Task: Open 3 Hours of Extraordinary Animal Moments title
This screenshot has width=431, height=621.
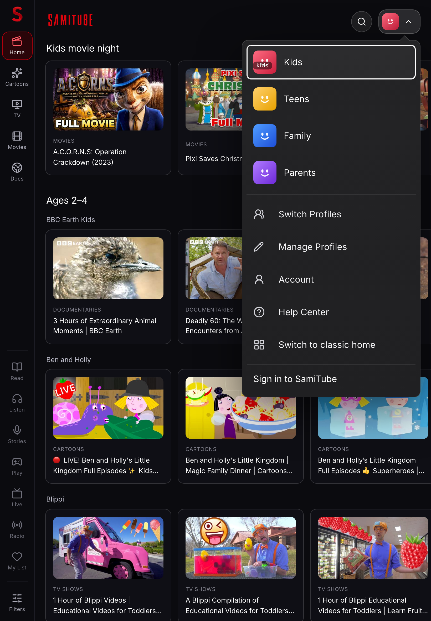Action: click(105, 325)
